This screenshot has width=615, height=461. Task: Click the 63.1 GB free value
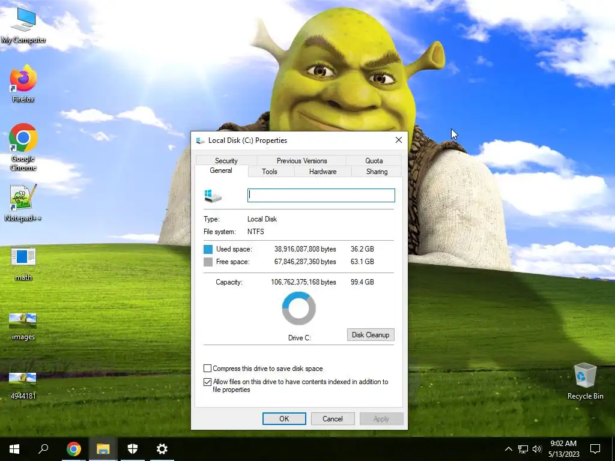point(362,262)
